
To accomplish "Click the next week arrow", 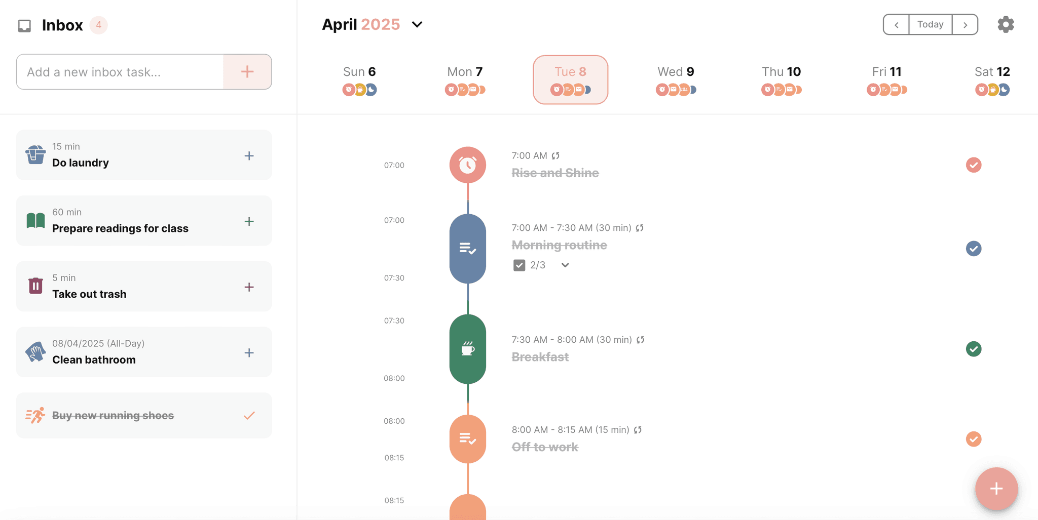I will coord(966,24).
